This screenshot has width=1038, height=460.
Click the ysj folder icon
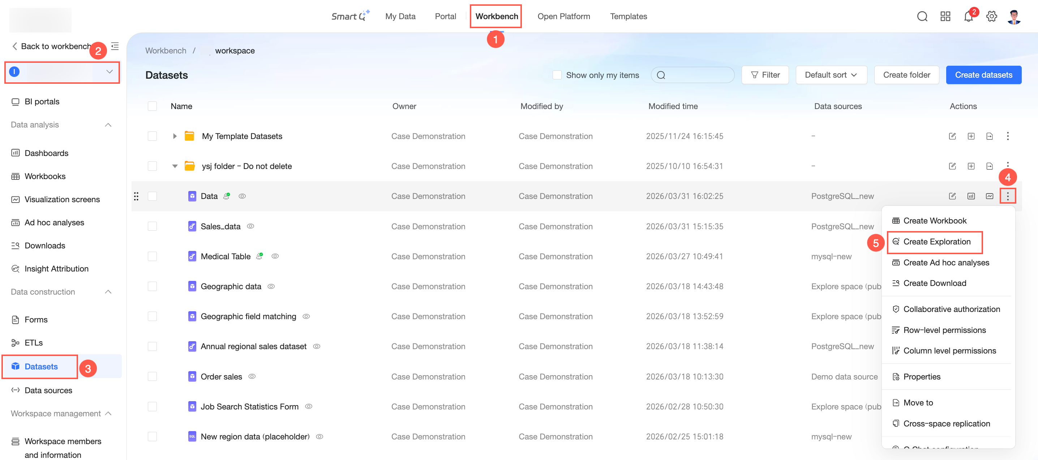[x=189, y=166]
